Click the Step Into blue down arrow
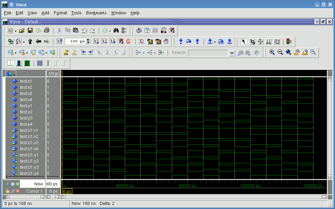 point(181,41)
